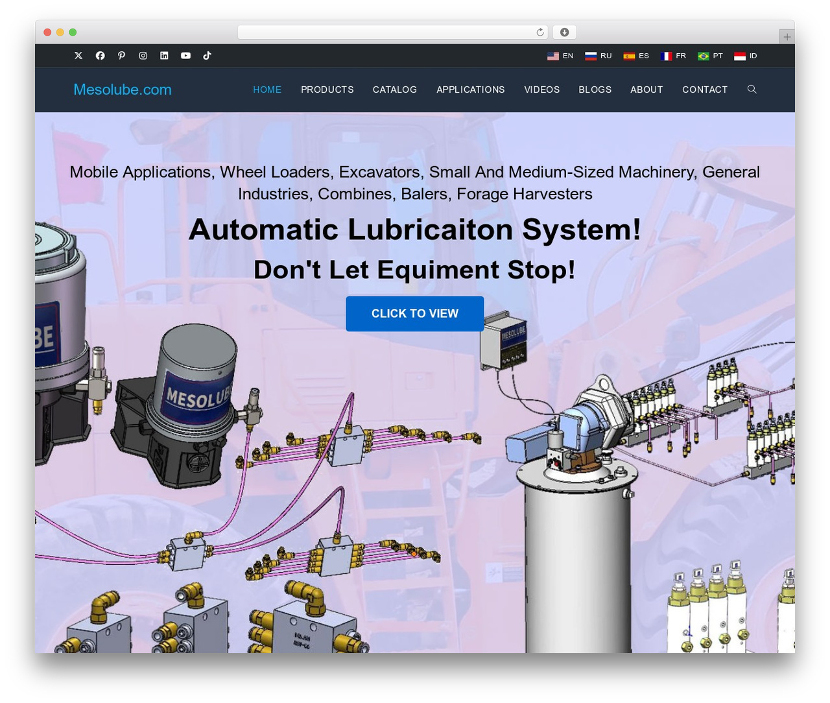
Task: Switch language to Russian (RU)
Action: (599, 56)
